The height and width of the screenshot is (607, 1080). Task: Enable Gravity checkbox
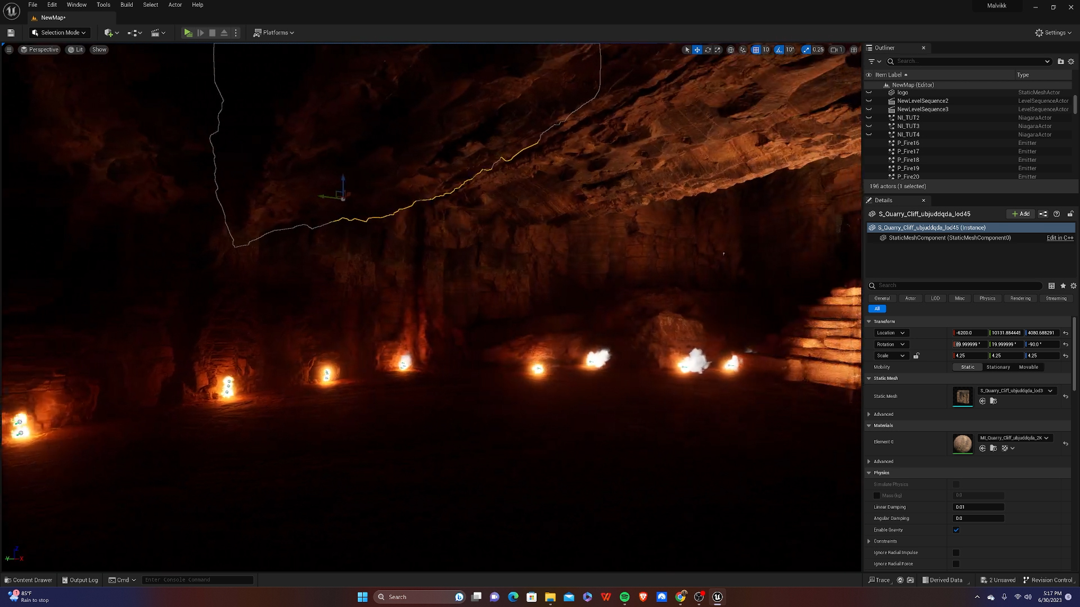[956, 530]
